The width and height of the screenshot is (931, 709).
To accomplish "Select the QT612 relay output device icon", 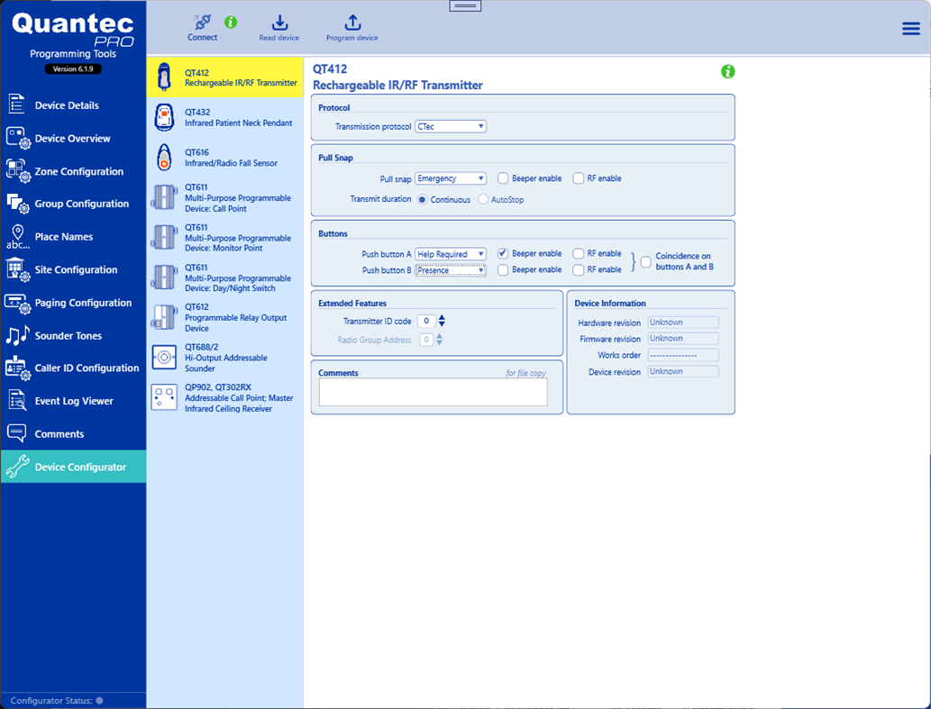I will pos(164,317).
